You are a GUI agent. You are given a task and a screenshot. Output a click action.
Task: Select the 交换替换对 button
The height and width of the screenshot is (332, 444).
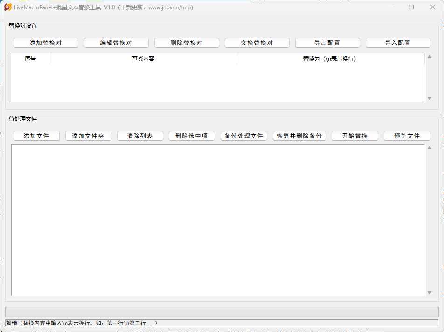click(257, 43)
